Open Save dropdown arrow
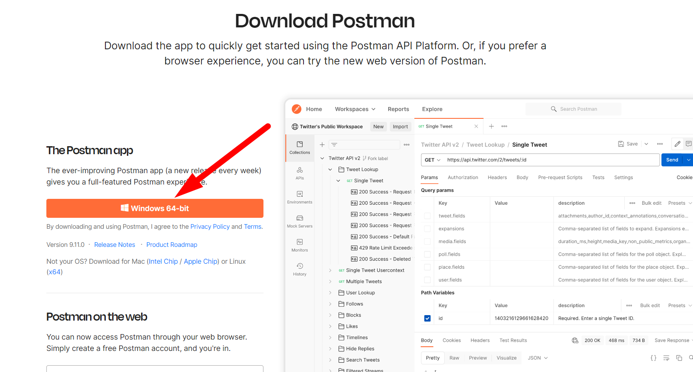The image size is (693, 372). point(646,144)
